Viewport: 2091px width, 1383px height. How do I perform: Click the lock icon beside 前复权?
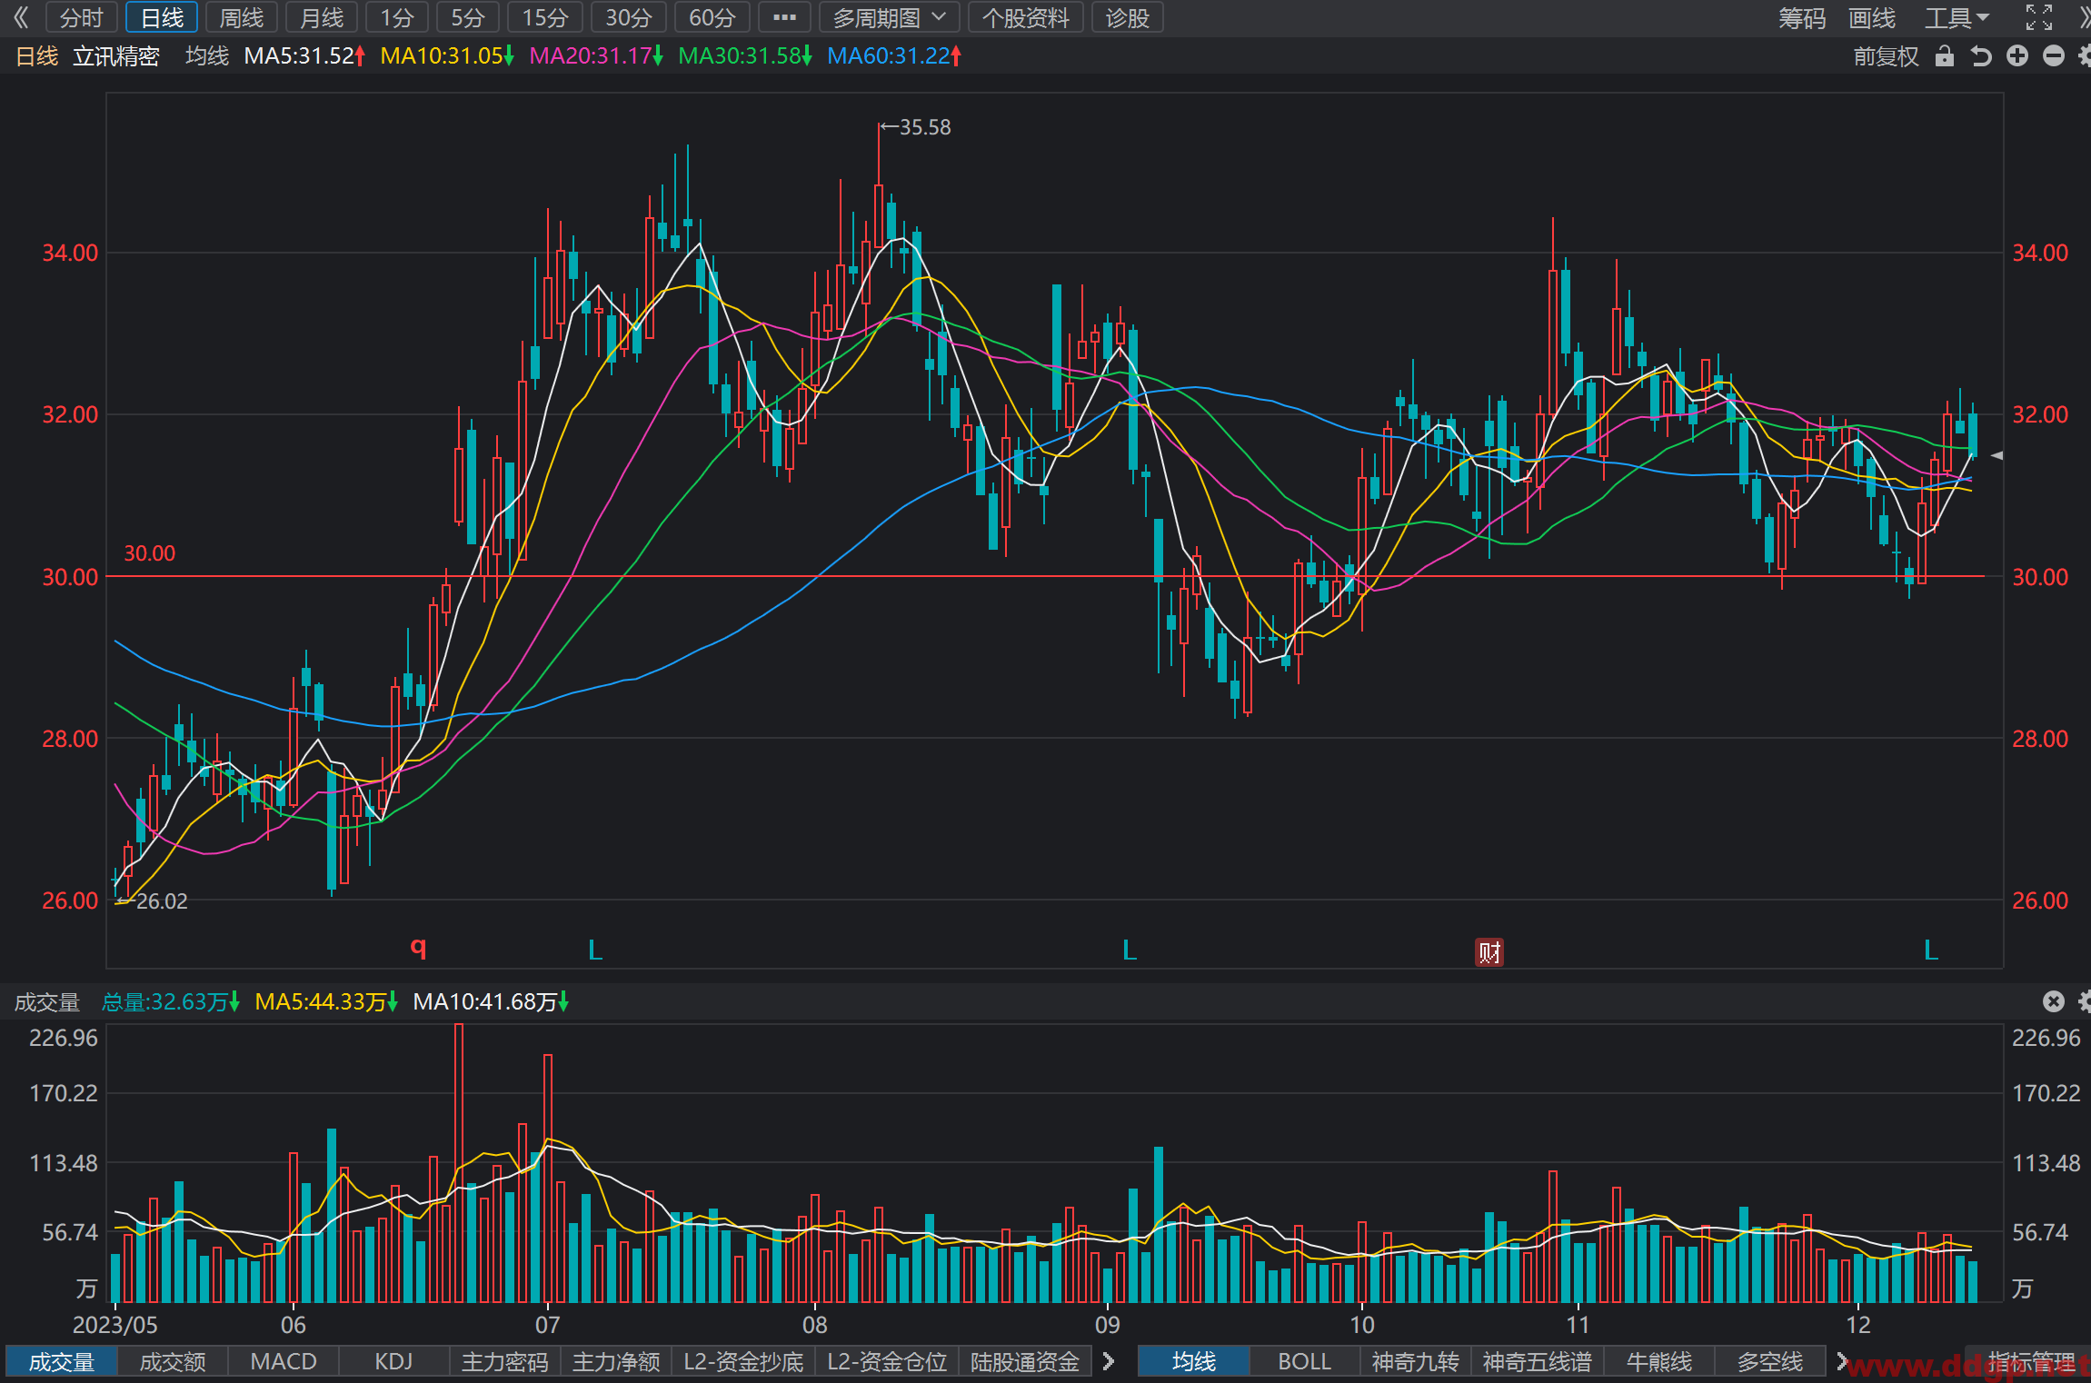1944,56
